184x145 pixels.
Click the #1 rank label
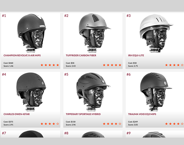[x=4, y=16]
